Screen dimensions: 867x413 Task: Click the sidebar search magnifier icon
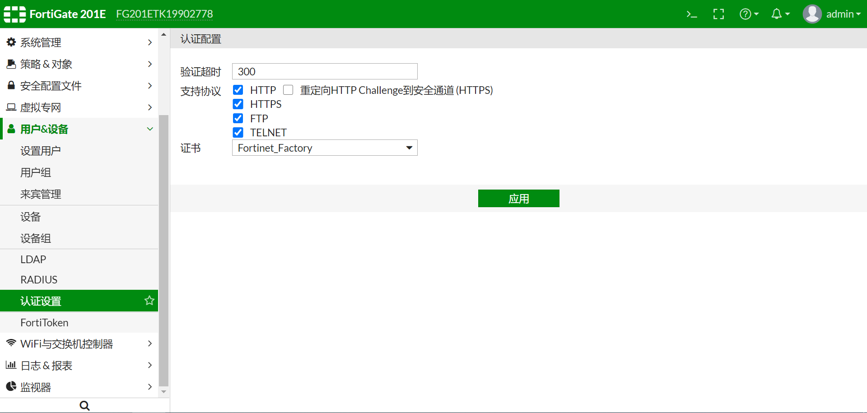84,406
